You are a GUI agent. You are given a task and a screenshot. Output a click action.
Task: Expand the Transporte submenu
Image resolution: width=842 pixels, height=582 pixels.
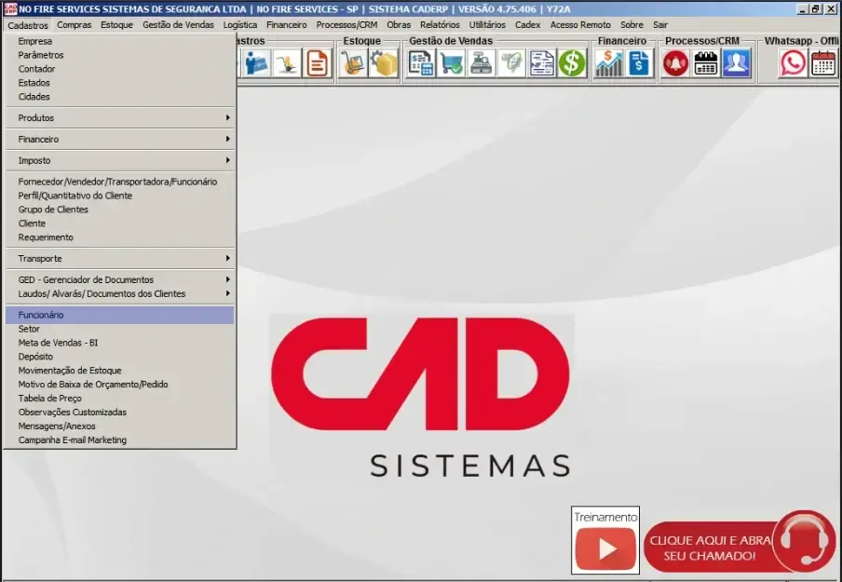click(x=119, y=258)
